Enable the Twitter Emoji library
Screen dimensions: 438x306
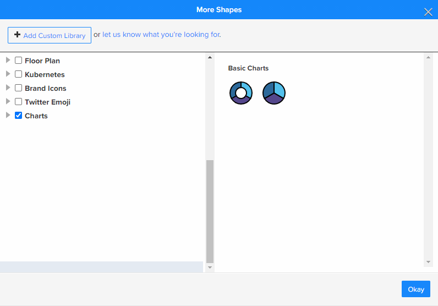[18, 102]
